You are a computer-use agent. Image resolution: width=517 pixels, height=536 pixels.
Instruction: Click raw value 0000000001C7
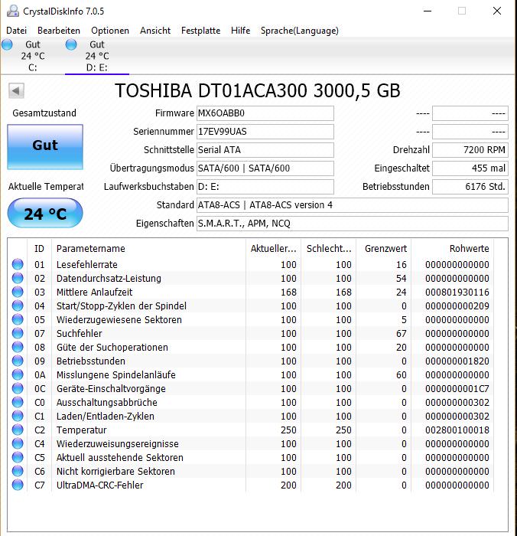[x=457, y=389]
